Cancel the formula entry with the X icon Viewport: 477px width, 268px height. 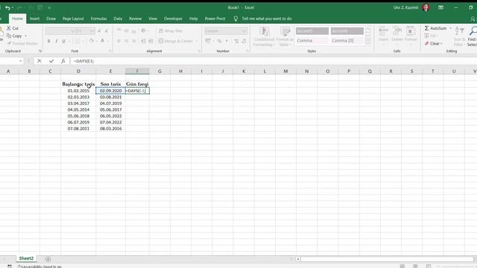tap(40, 61)
